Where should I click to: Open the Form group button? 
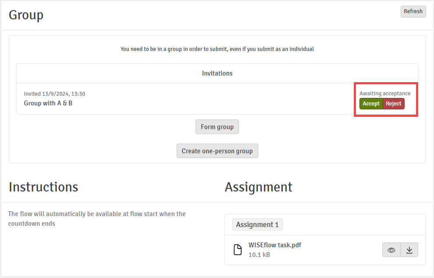pos(217,126)
